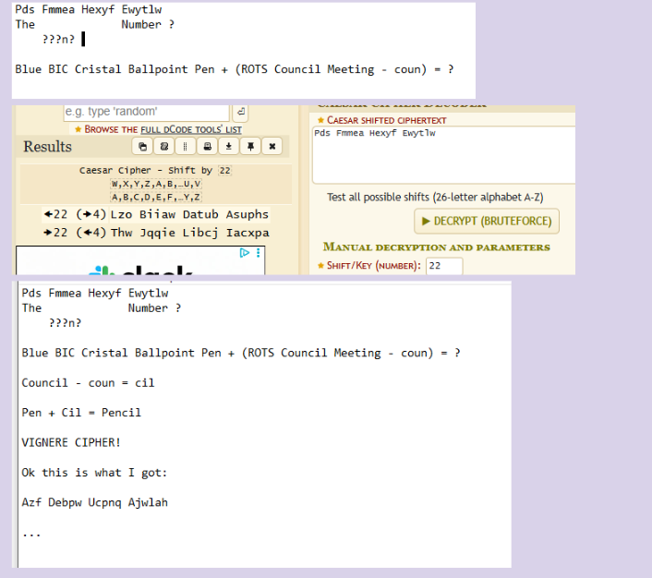This screenshot has height=578, width=652.
Task: Click the "Caesar shifted ciphertext" label
Action: 386,120
